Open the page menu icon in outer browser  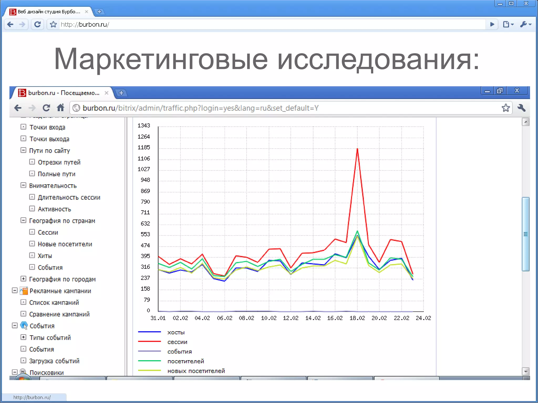tap(508, 24)
